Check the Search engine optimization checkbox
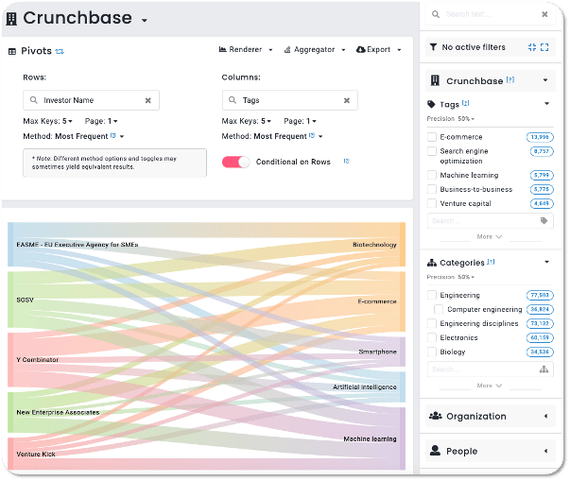570x481 pixels. [432, 151]
